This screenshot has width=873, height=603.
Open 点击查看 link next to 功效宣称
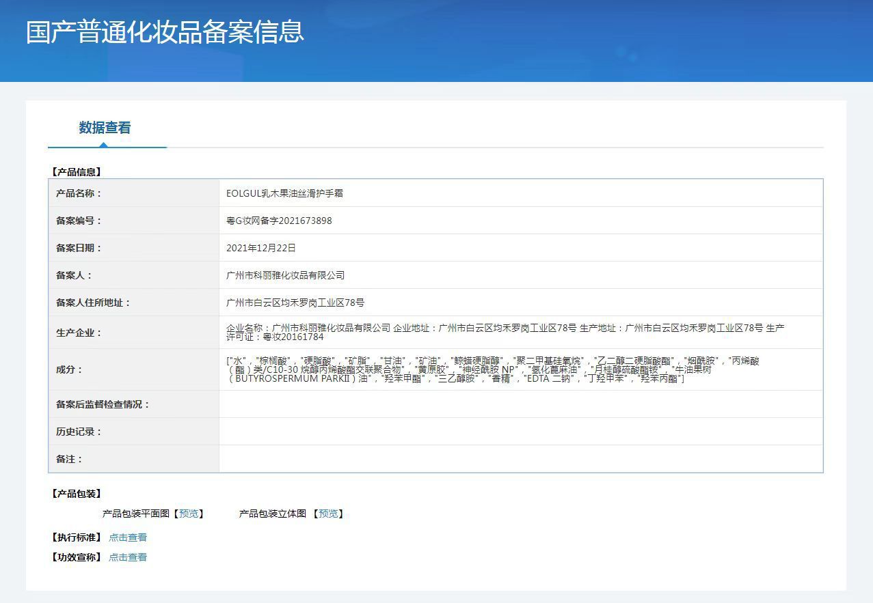(128, 557)
